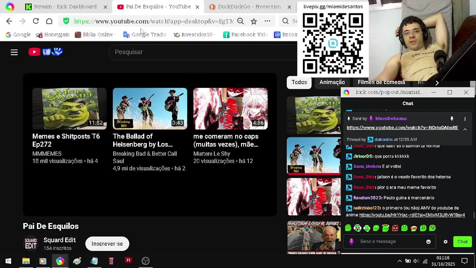476x268 pixels.
Task: Open the Honeygain bookmark
Action: pos(53,35)
